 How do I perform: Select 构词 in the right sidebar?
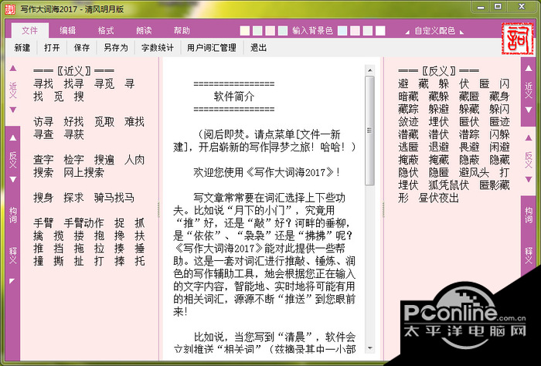click(529, 215)
